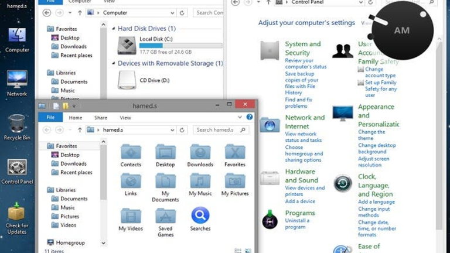Switch to the Share ribbon tab
450x253 pixels.
100,118
